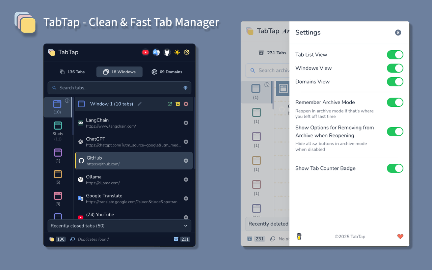Open Google Translate from the header icons

[x=156, y=52]
